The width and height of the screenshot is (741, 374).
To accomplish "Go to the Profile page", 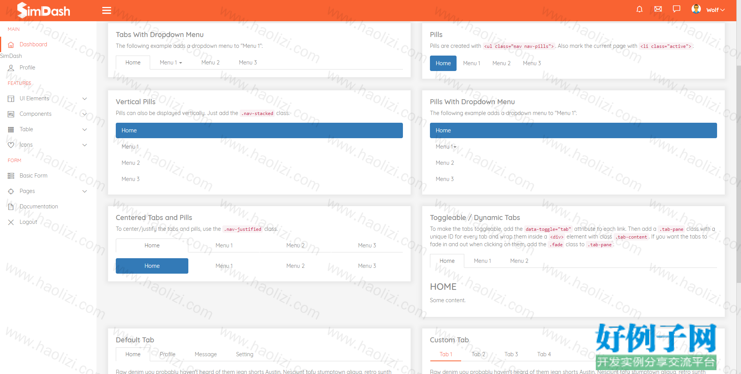I will click(27, 68).
